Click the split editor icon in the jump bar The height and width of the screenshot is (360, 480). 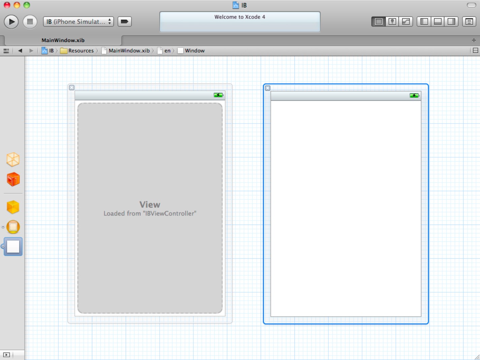475,51
